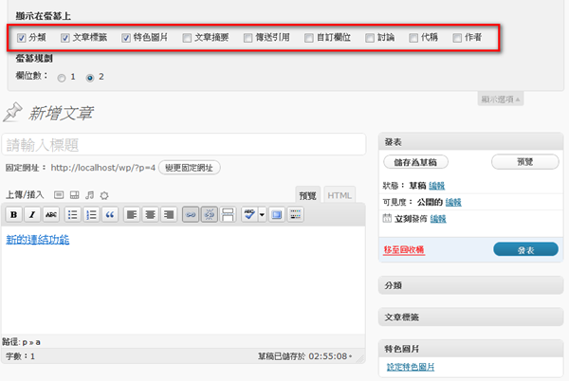This screenshot has height=381, width=569.
Task: Enable the 作者 screen option
Action: point(457,38)
